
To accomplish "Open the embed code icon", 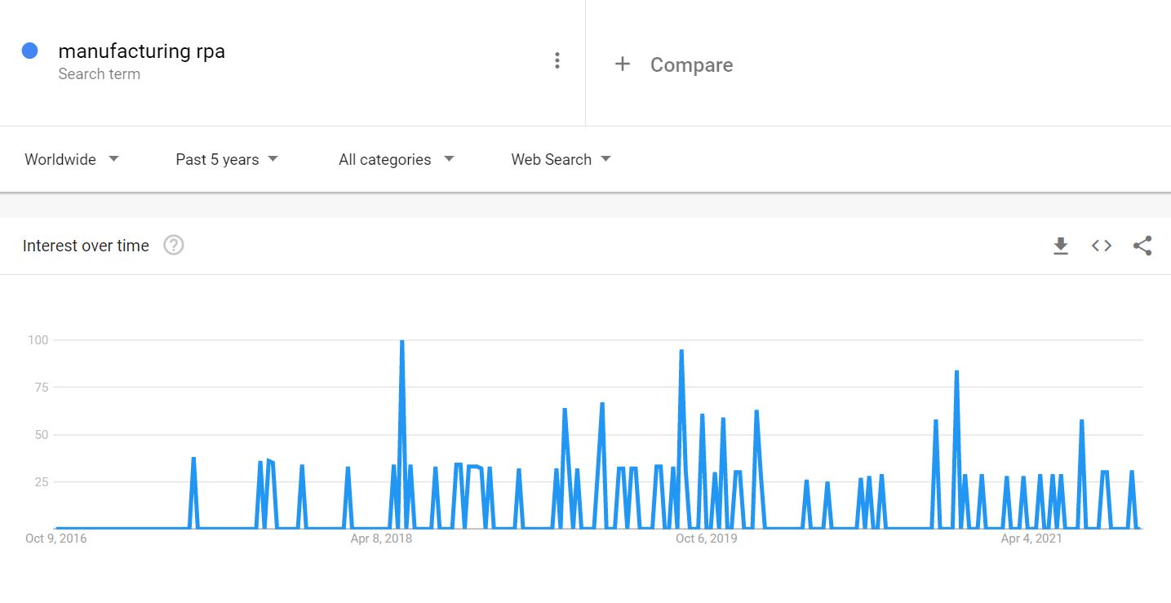I will 1102,246.
